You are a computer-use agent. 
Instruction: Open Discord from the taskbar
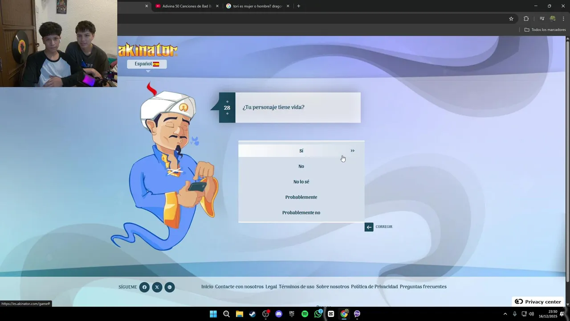coord(279,314)
